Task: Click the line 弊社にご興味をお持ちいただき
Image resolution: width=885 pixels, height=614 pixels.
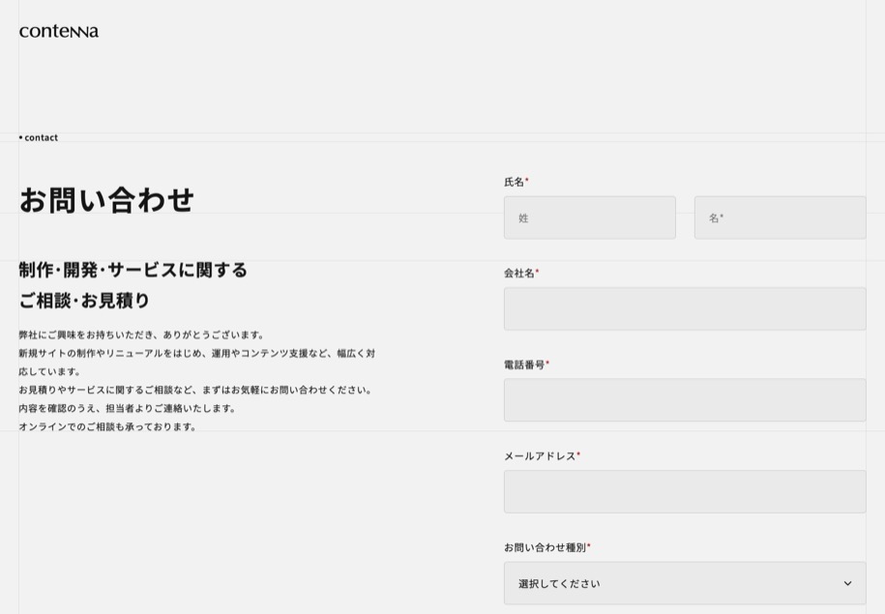Action: (x=141, y=336)
